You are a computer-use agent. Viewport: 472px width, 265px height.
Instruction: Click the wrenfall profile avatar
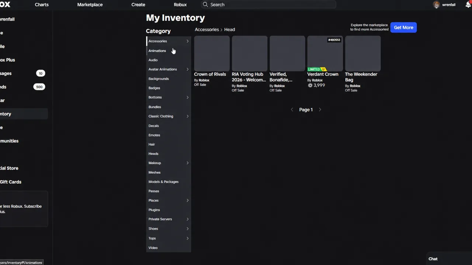point(437,5)
